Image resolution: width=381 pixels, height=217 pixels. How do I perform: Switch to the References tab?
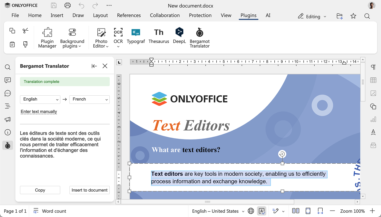(129, 15)
